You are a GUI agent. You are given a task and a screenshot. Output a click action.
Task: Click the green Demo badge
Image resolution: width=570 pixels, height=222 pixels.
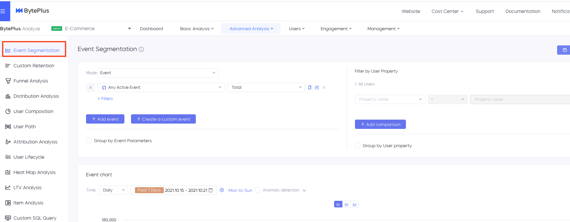[x=57, y=28]
